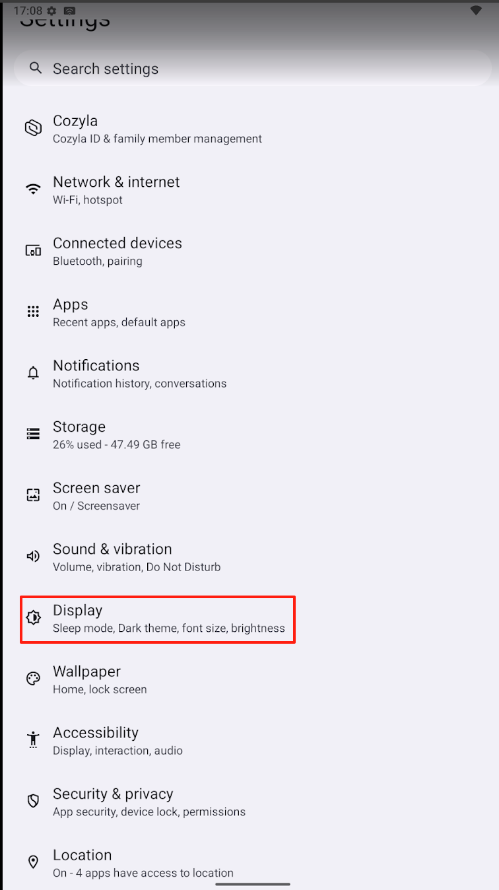
Task: Click the magnifier icon in search bar
Action: click(36, 68)
